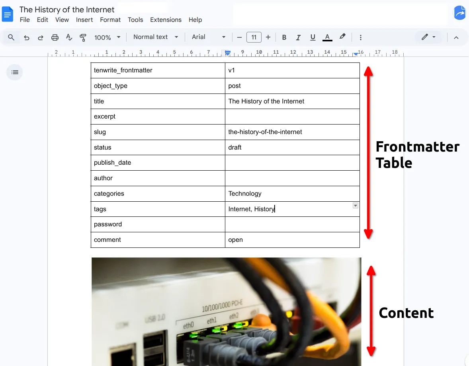Image resolution: width=469 pixels, height=366 pixels.
Task: Toggle underline formatting
Action: pos(313,37)
